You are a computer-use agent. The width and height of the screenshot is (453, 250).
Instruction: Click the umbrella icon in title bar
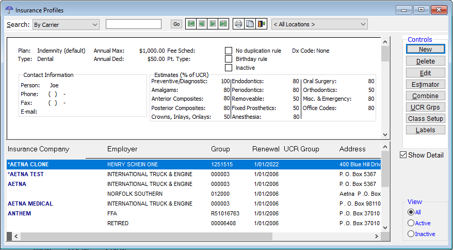coord(9,10)
